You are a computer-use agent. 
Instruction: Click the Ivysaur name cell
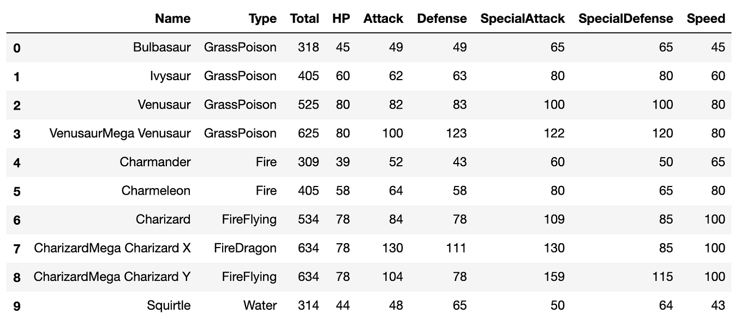(170, 76)
